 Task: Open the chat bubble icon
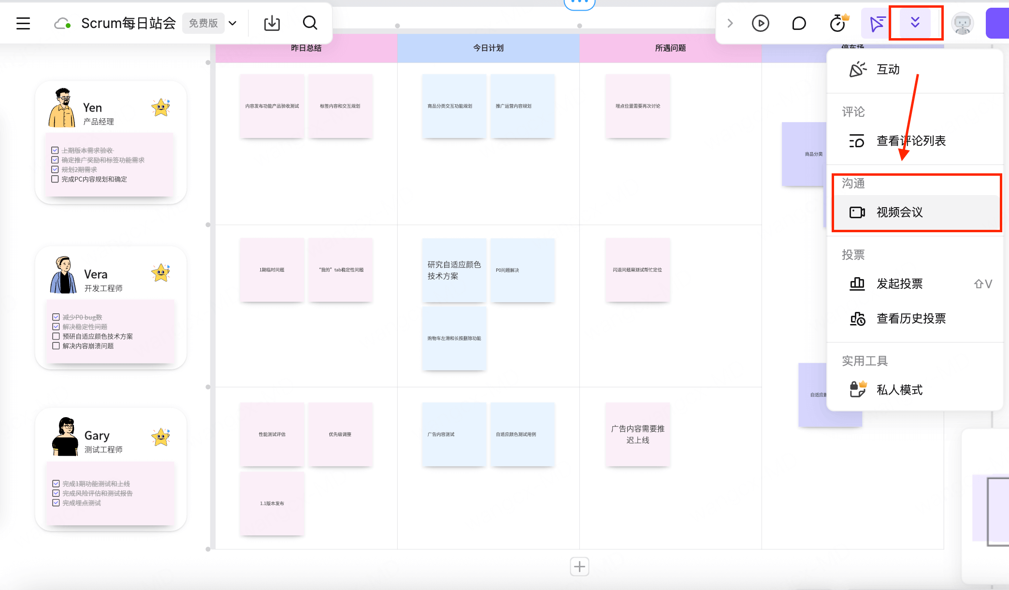pyautogui.click(x=799, y=23)
